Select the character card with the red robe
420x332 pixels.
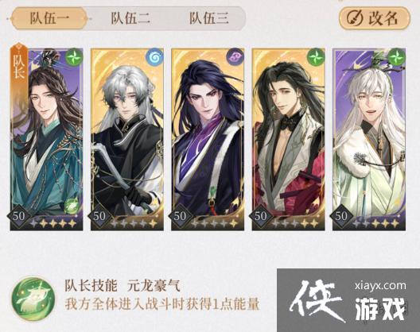[x=288, y=139]
